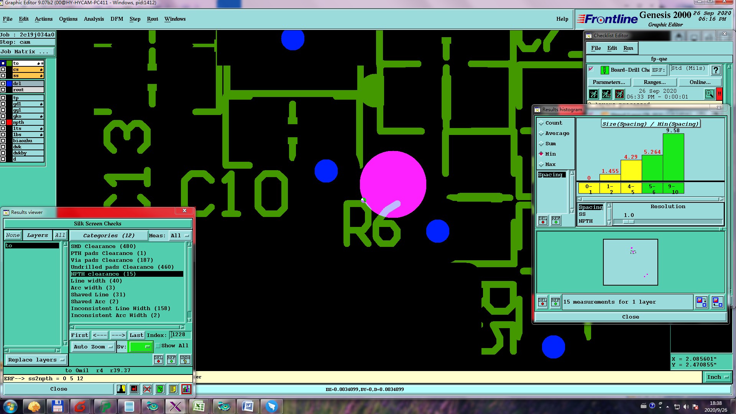
Task: Select 'Line width (40)' category row
Action: pos(127,281)
